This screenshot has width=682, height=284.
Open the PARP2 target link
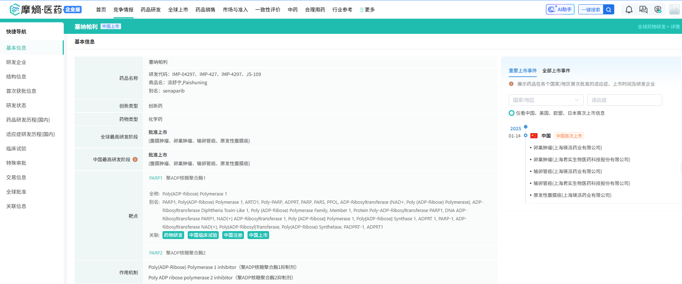(x=156, y=253)
